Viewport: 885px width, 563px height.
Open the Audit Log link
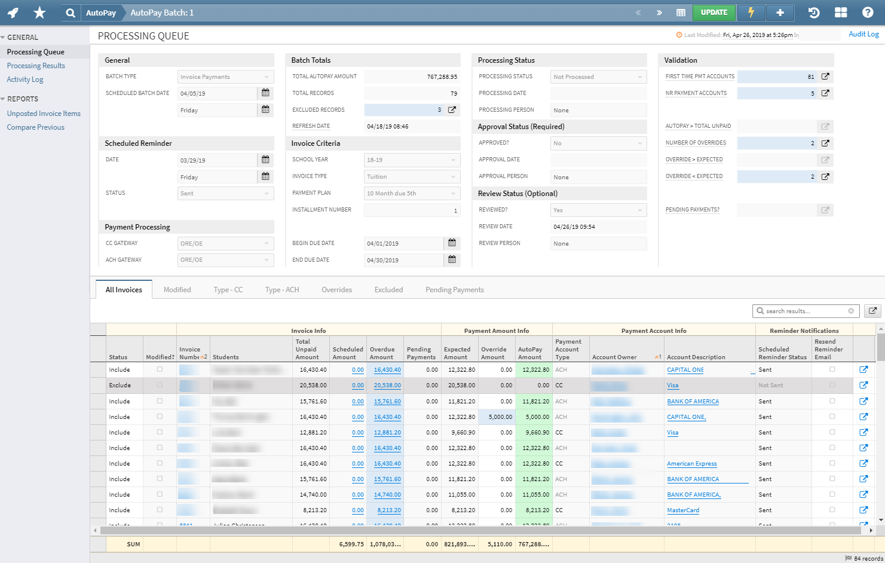(863, 34)
